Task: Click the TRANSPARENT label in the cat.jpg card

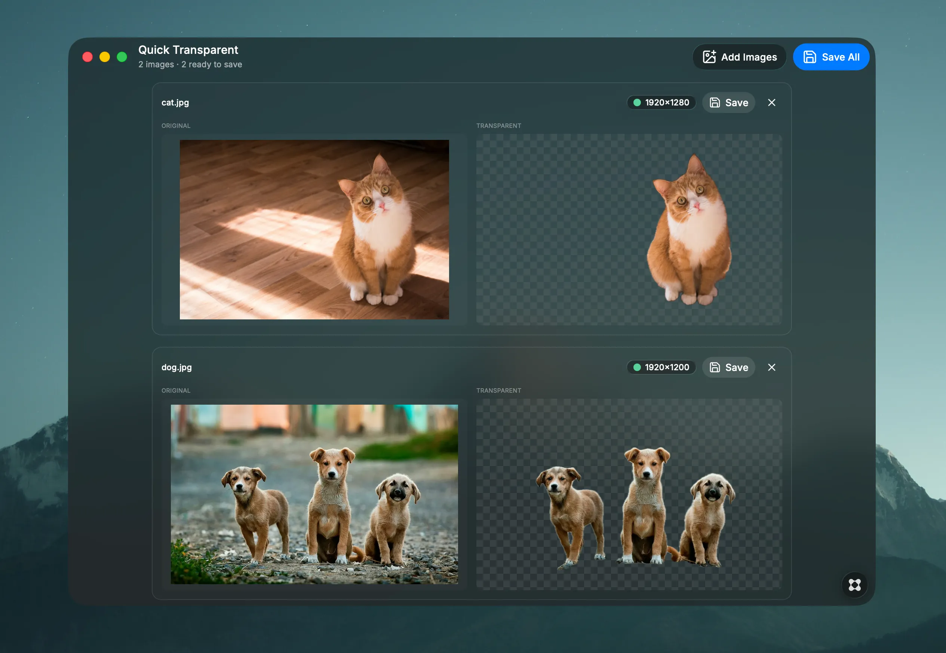Action: 498,126
